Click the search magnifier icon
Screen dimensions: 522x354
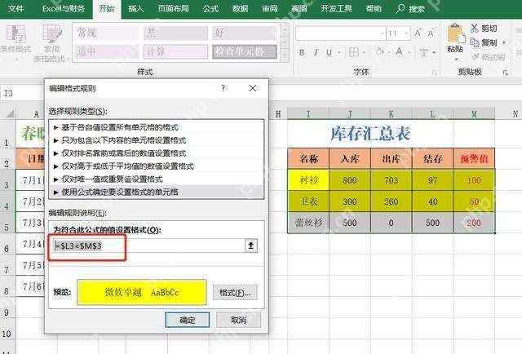(400, 8)
